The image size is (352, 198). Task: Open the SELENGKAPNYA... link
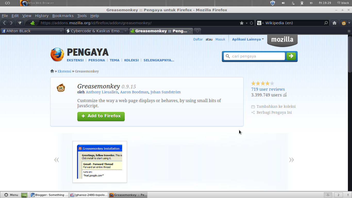pos(159,60)
